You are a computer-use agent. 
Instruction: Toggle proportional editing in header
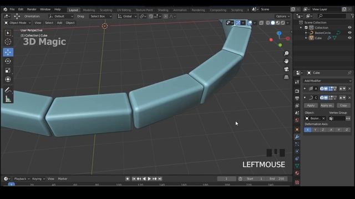[x=166, y=16]
